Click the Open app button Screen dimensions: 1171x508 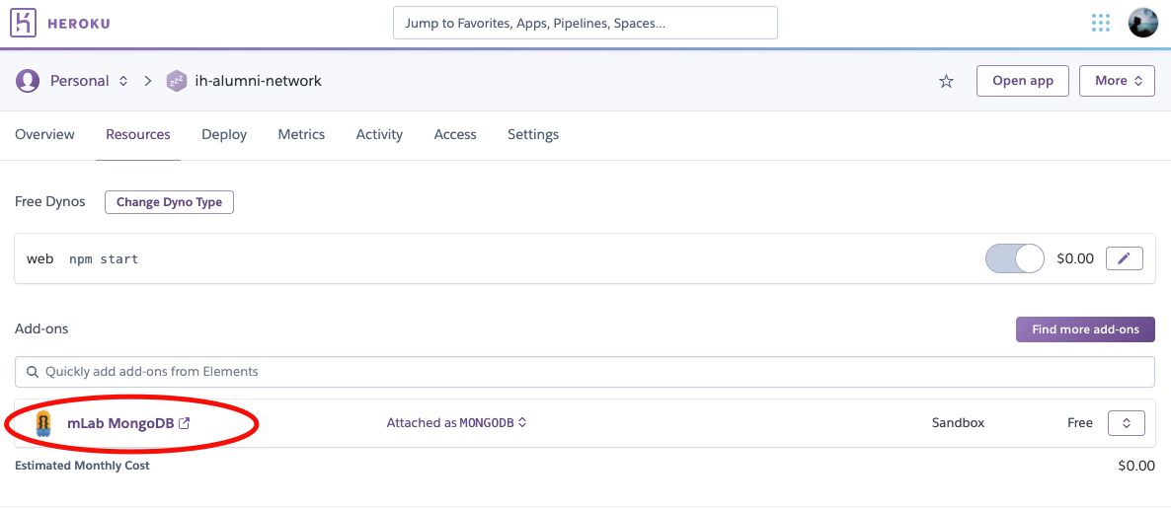pos(1022,81)
